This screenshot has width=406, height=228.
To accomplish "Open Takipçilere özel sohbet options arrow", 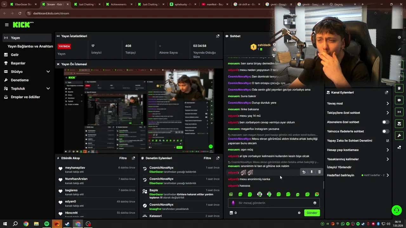I will tap(388, 113).
